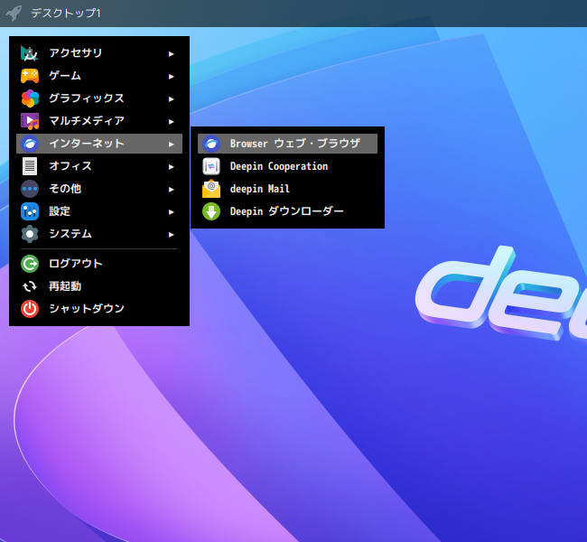This screenshot has height=542, width=587.
Task: Open the その他 menu entry
Action: [99, 189]
